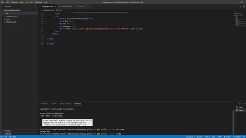The height and width of the screenshot is (138, 246).
Task: Click the Prettier status bar item
Action: 237,137
